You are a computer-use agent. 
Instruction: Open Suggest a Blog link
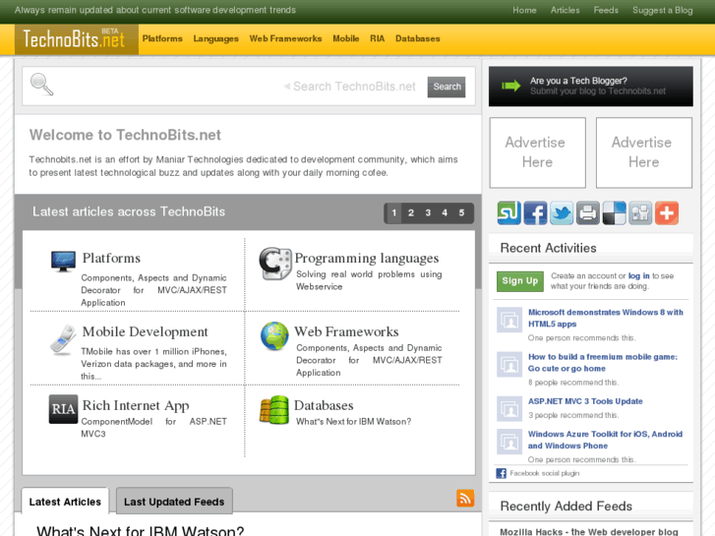tap(663, 11)
